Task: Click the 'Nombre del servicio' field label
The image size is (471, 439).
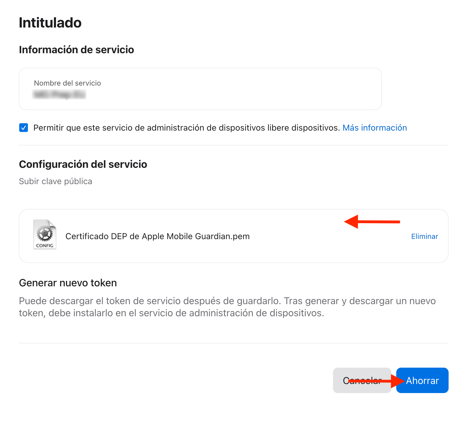Action: [x=68, y=83]
